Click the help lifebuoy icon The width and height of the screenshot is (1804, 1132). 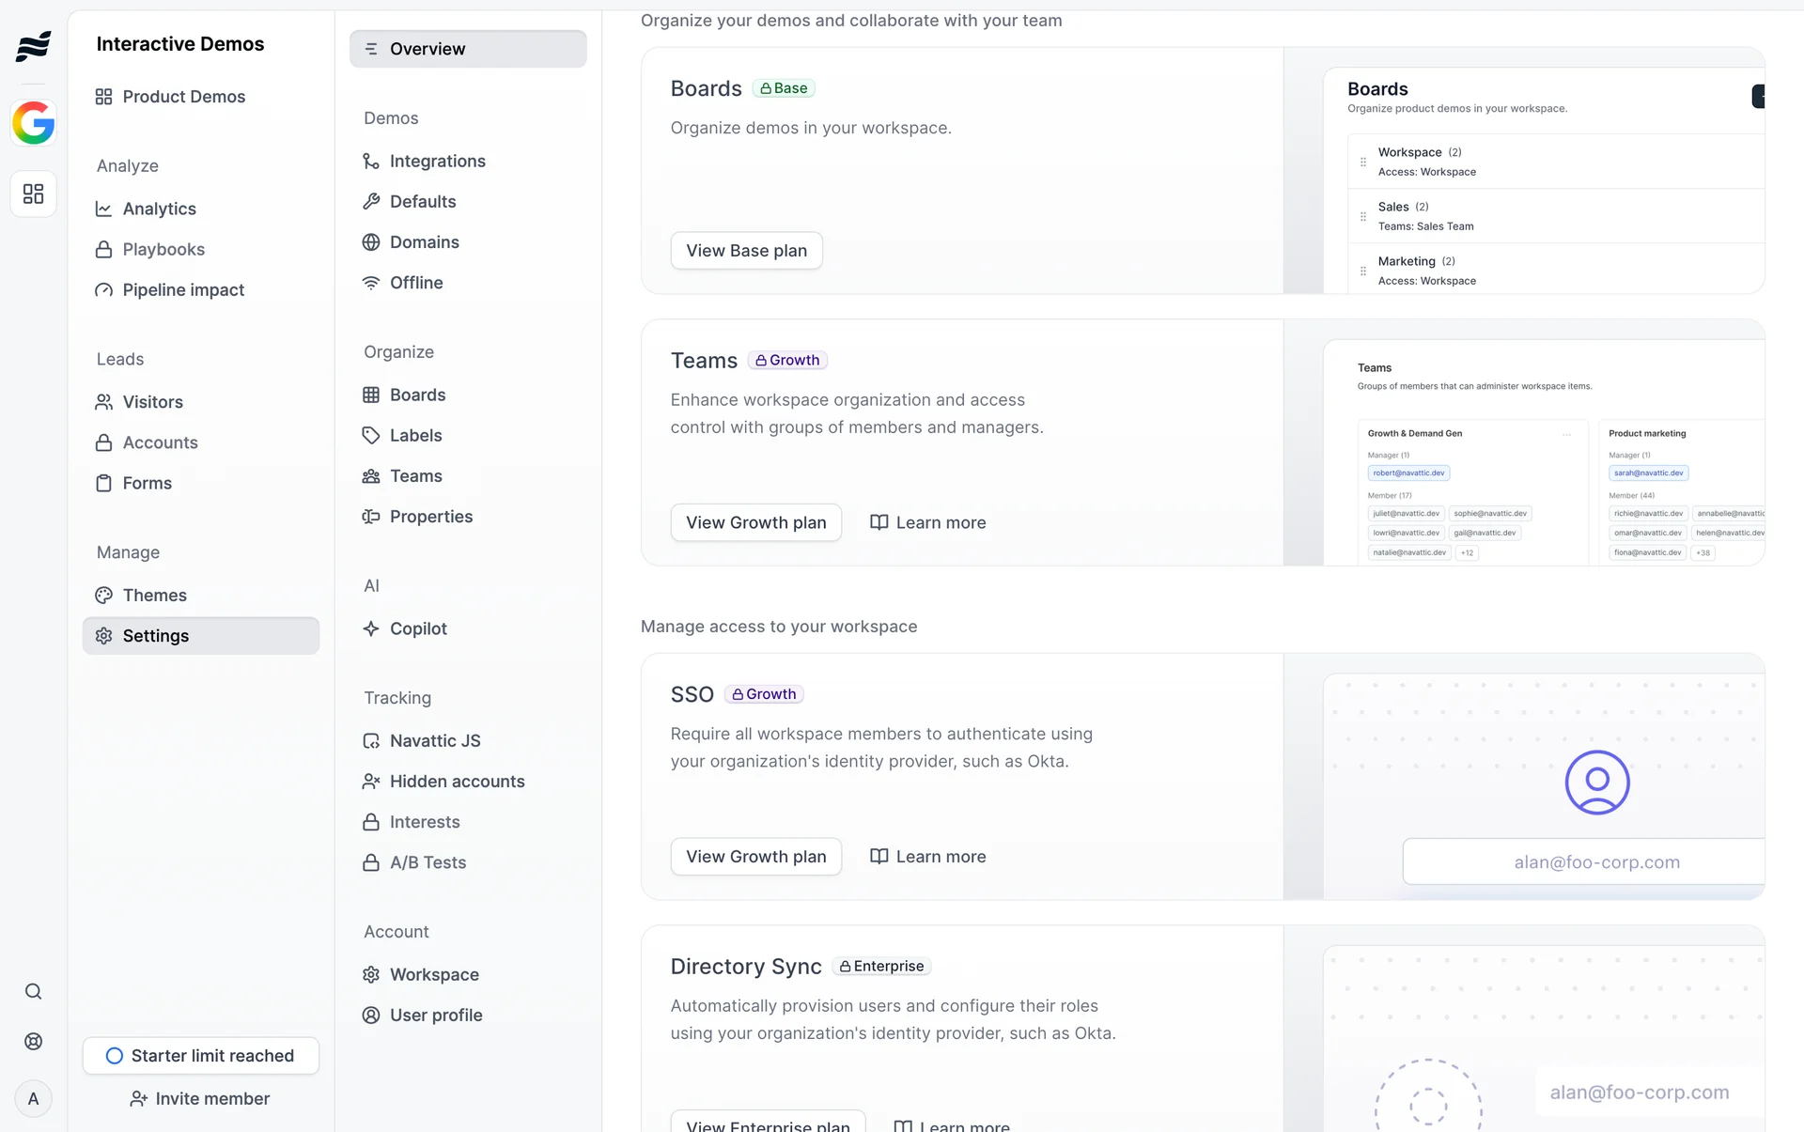click(34, 1041)
